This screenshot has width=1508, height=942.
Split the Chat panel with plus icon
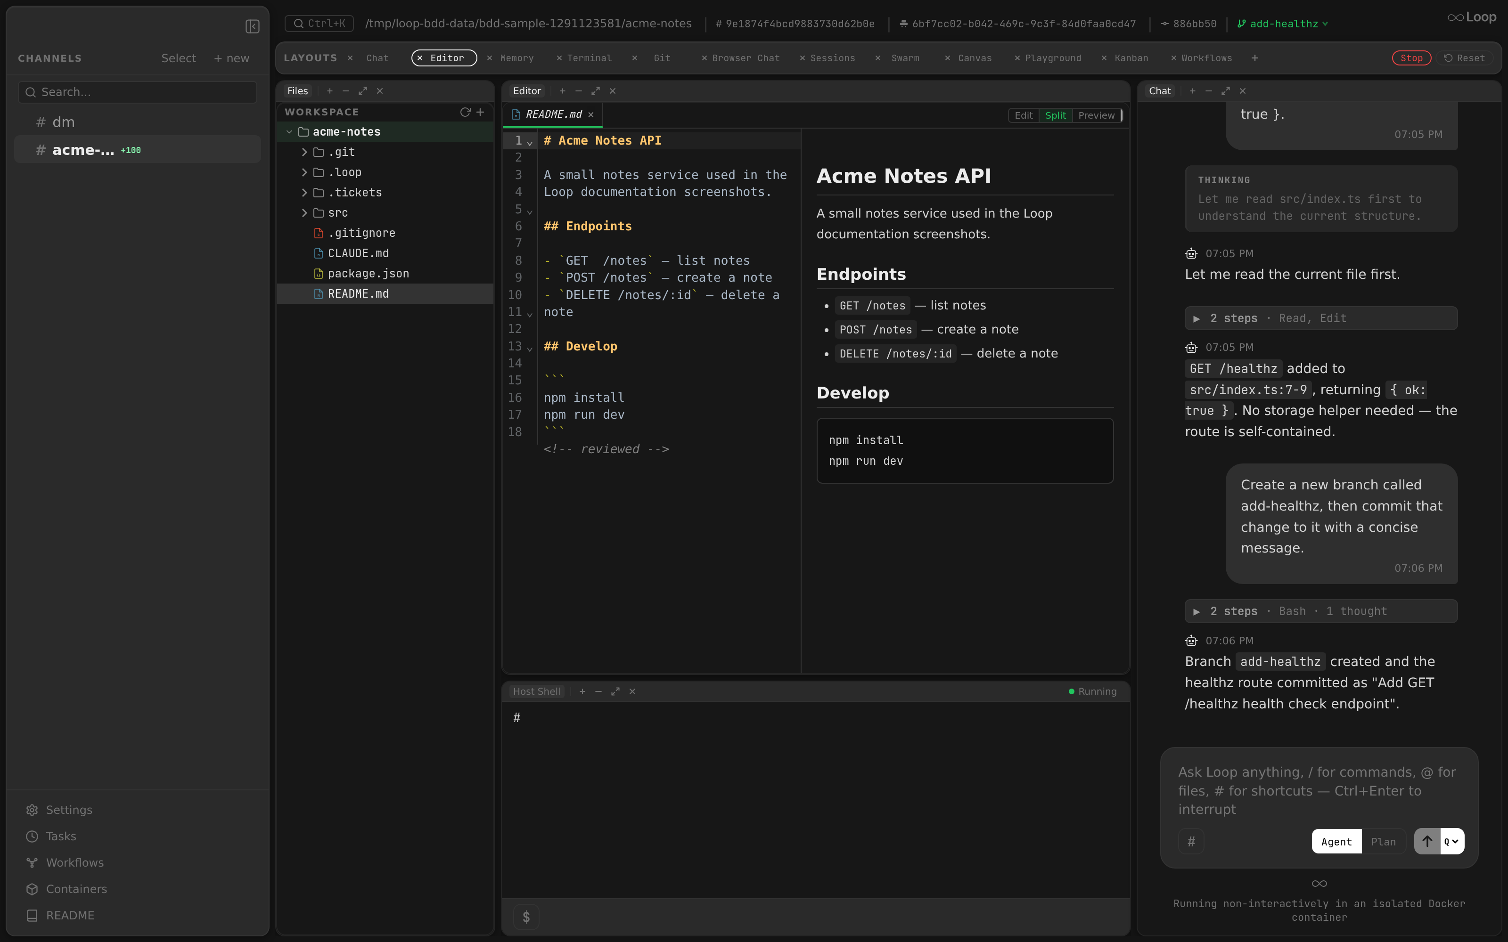[1193, 91]
